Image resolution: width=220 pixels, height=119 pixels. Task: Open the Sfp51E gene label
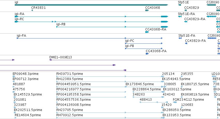183,2
